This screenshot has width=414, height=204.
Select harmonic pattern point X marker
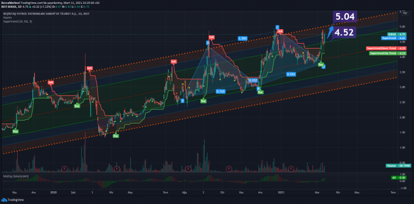tap(183, 100)
